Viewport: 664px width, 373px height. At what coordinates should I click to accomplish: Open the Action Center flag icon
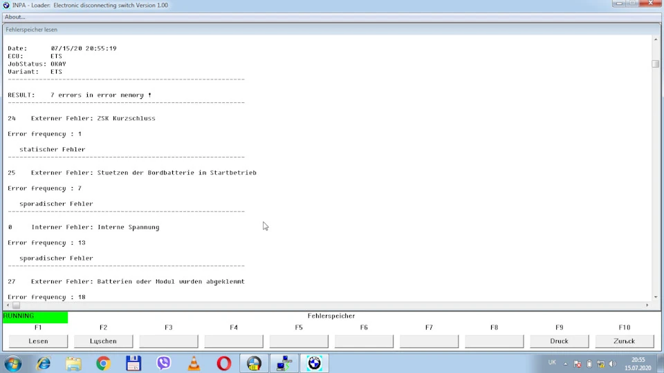577,364
